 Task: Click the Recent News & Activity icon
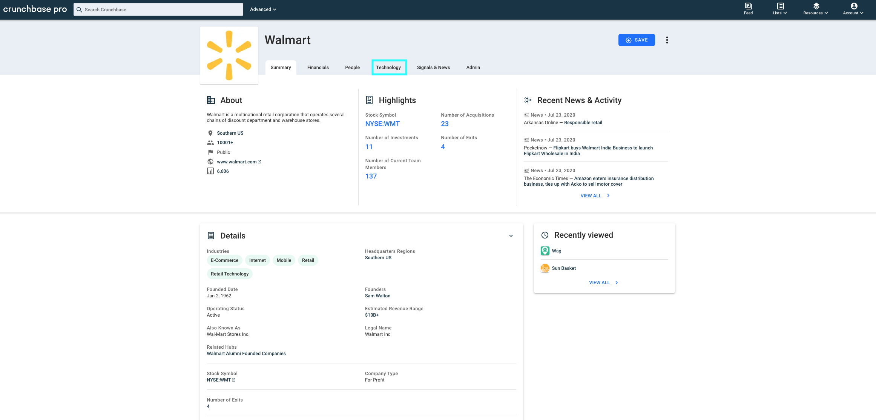(x=528, y=100)
